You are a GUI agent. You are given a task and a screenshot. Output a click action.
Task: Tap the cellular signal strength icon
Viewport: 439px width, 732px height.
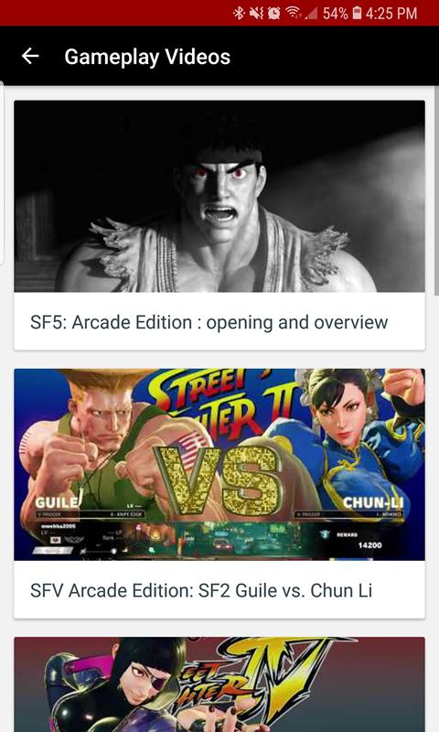tap(311, 13)
